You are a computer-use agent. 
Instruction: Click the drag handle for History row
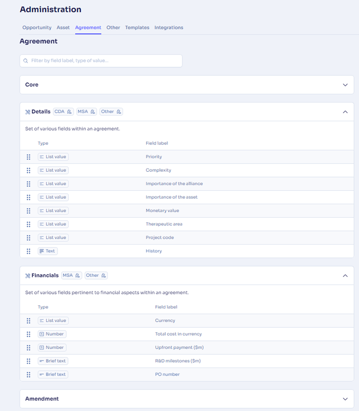tap(28, 251)
